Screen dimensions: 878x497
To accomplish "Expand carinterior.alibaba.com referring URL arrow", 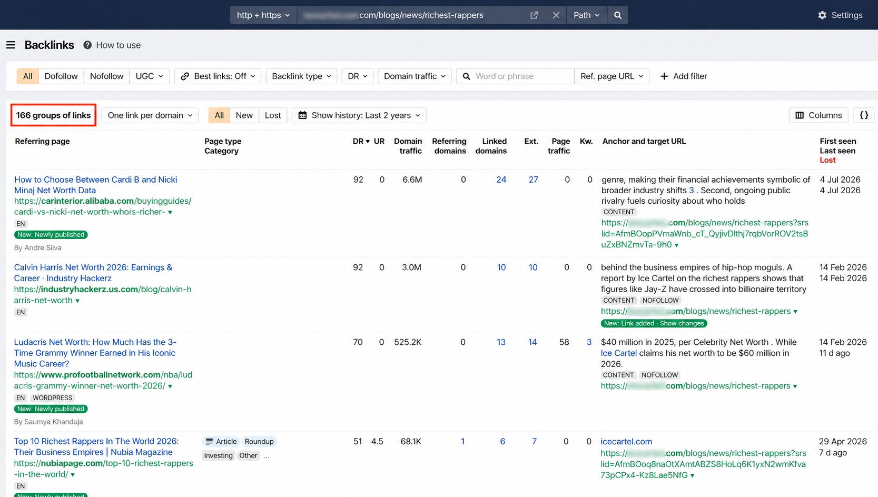I will [x=170, y=212].
